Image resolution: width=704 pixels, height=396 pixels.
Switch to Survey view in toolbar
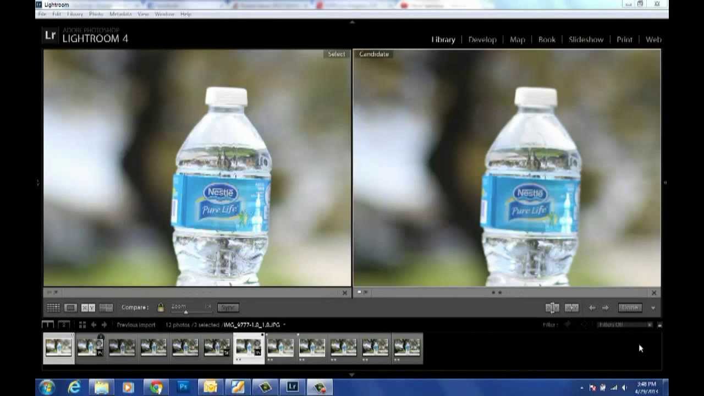[106, 307]
